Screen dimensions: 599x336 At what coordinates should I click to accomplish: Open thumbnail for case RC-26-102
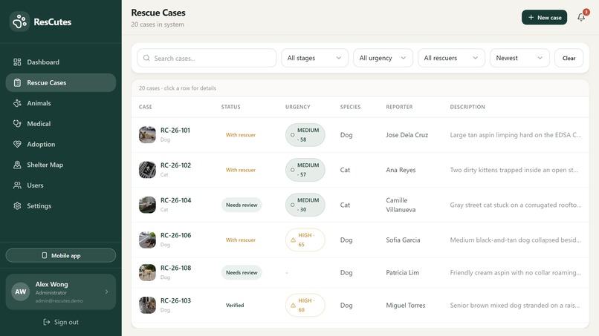point(147,170)
